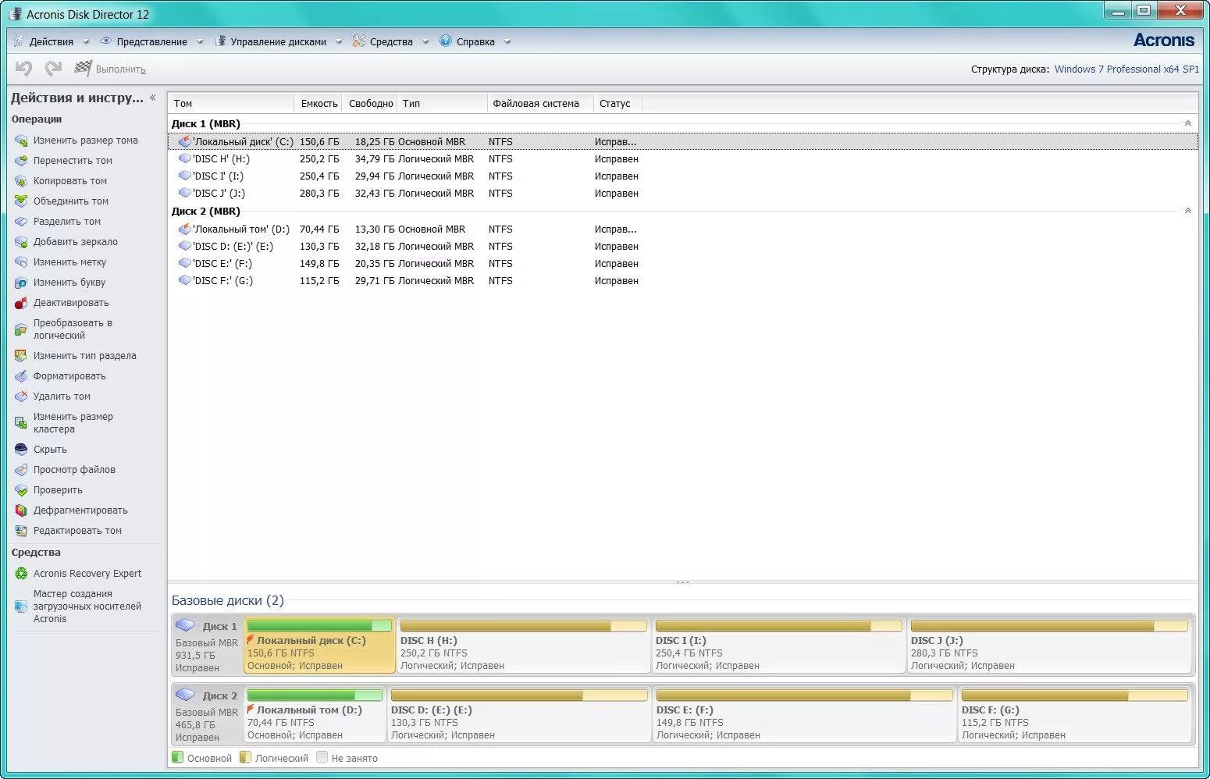Screen dimensions: 1210x779
Task: Click the Форматировать icon
Action: (x=21, y=376)
